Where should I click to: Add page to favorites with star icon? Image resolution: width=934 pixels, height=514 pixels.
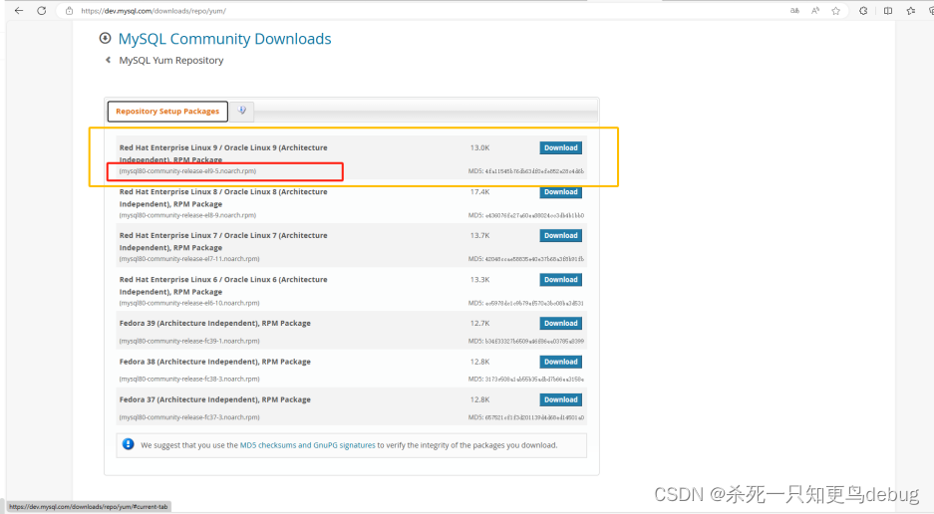(x=836, y=11)
